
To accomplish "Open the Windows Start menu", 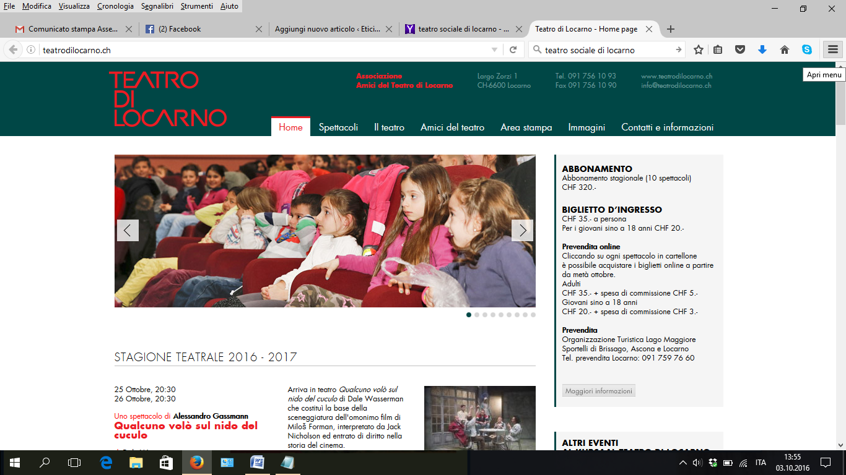I will [x=15, y=463].
